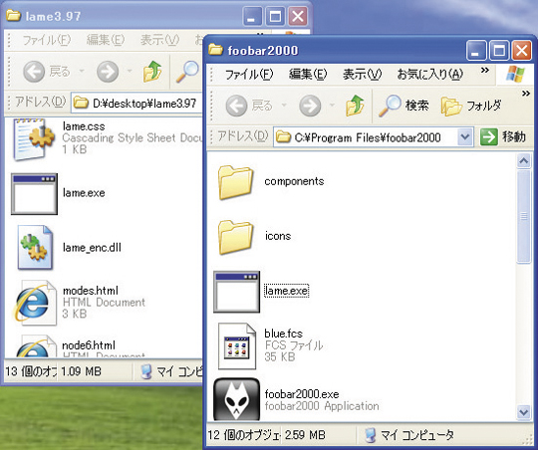Open ファイル(F) menu in lame3.97 window
The height and width of the screenshot is (450, 538).
pyautogui.click(x=46, y=40)
